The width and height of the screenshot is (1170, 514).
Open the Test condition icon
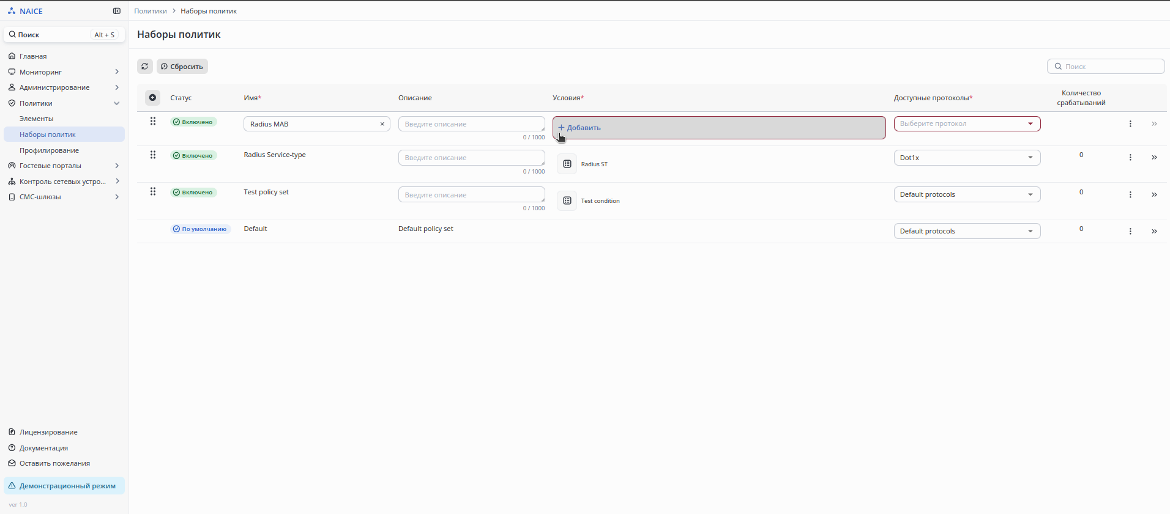(567, 200)
